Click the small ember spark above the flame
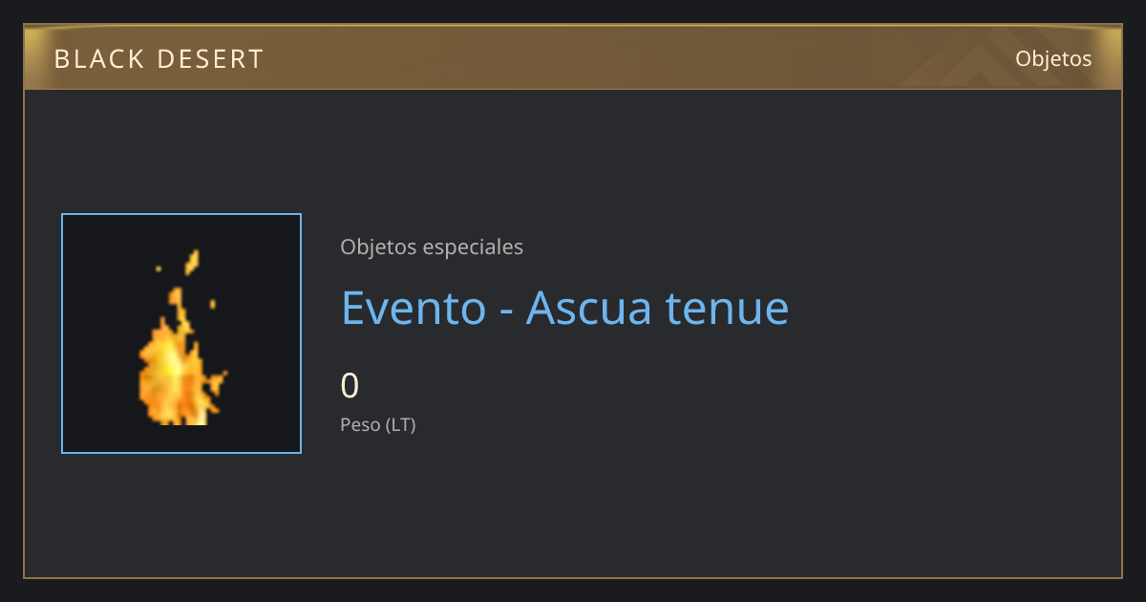 point(192,261)
